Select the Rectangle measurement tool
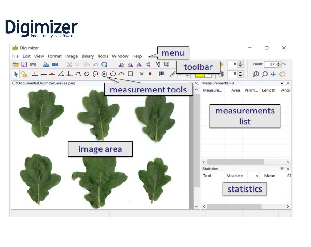The height and width of the screenshot is (247, 311). 130,74
